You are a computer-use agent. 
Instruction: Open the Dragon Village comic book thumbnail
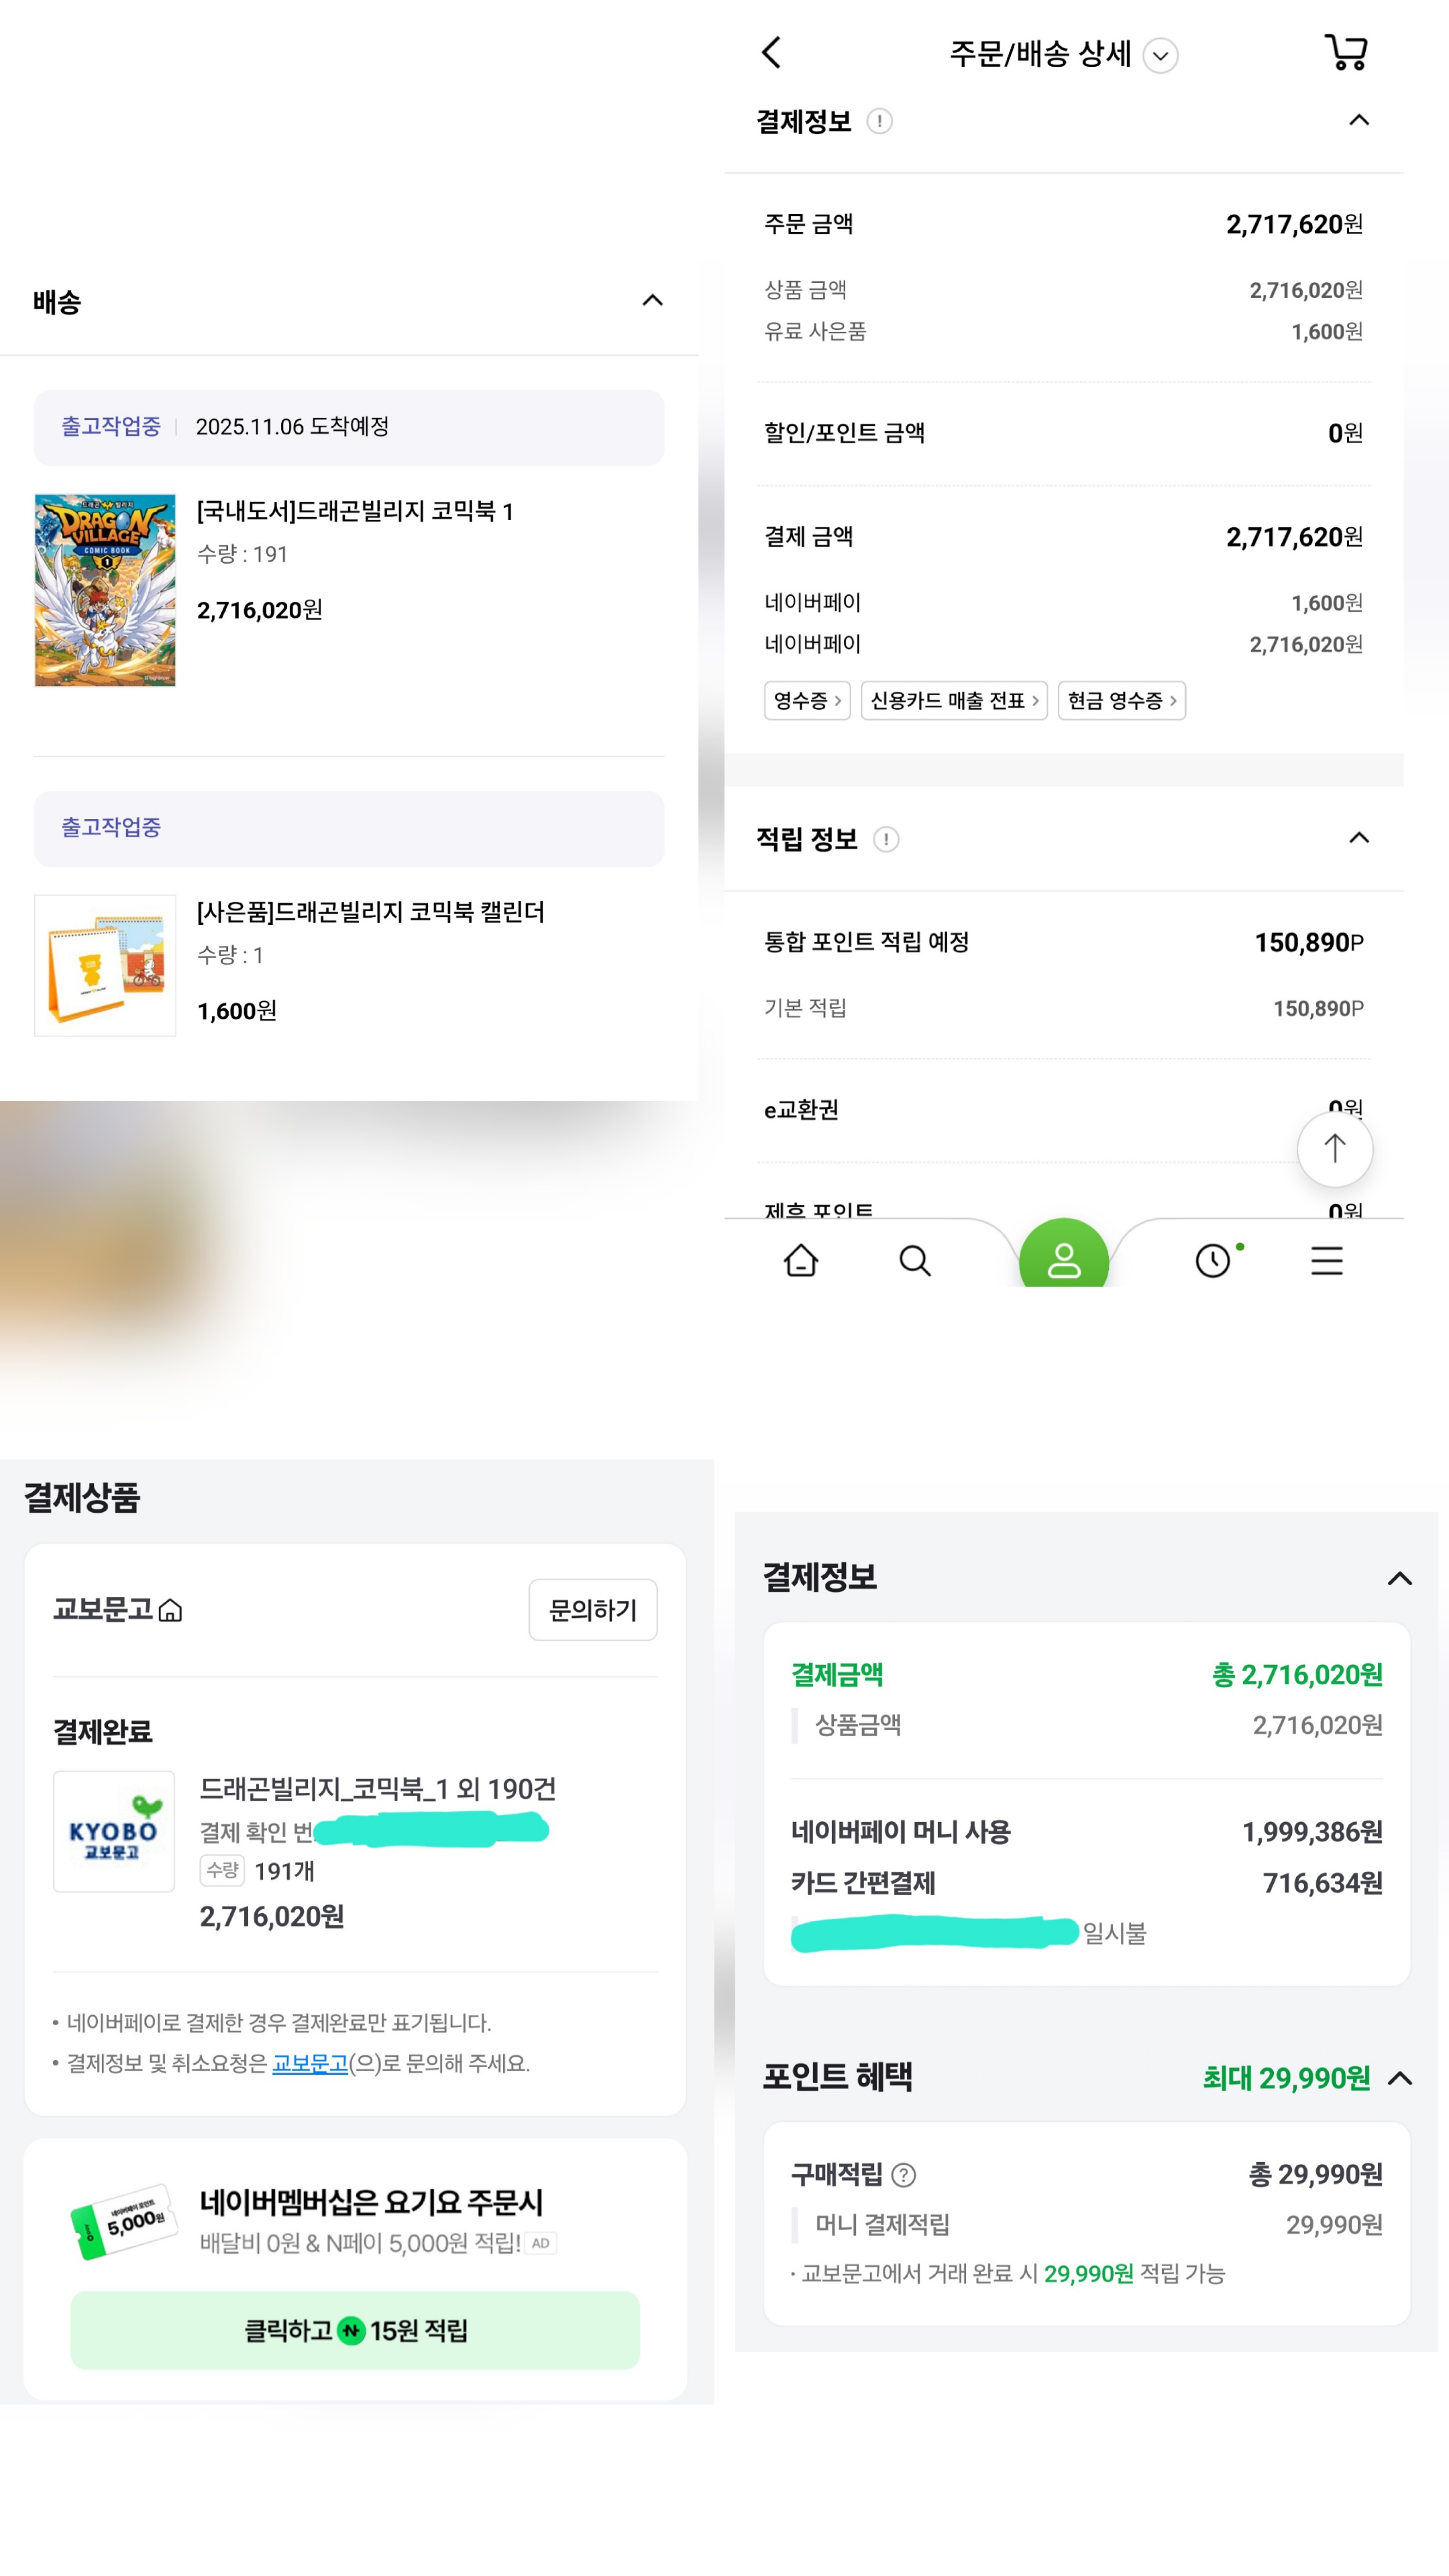point(105,590)
